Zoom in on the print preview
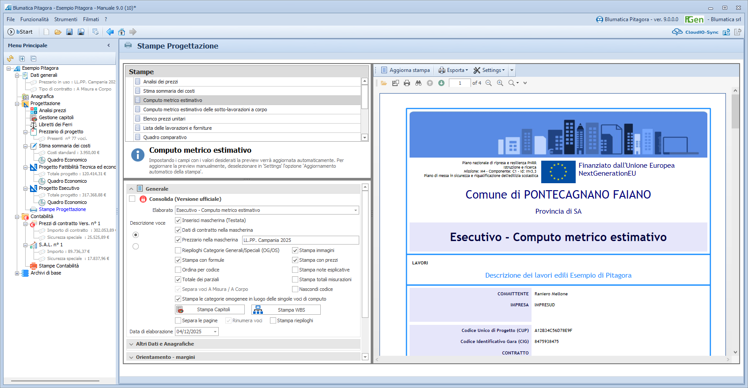748x388 pixels. pos(500,83)
